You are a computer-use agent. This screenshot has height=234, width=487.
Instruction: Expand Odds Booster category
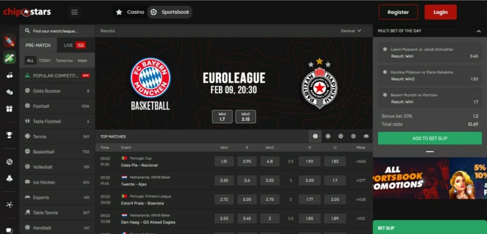tap(57, 91)
